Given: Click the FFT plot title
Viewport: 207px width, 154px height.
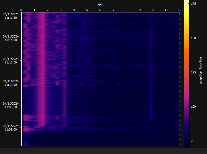Looking at the screenshot, I should (100, 5).
